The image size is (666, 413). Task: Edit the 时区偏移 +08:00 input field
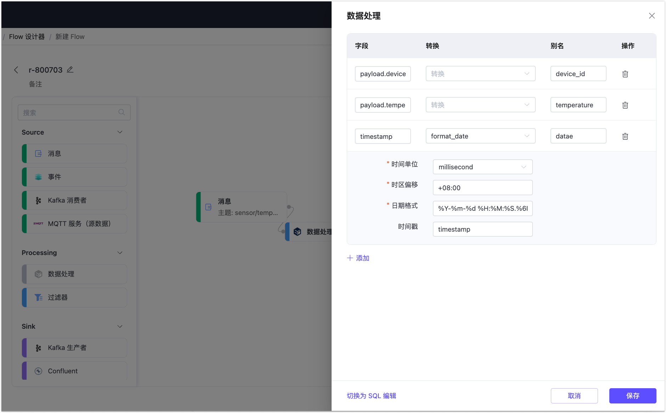click(x=482, y=187)
